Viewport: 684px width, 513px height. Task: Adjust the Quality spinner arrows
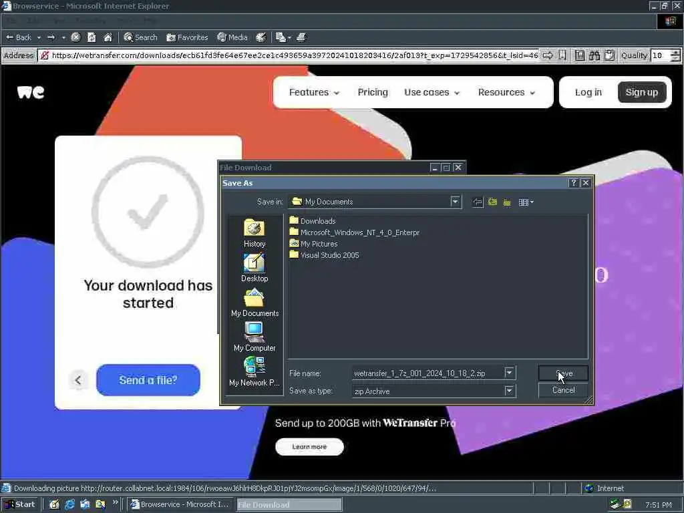pyautogui.click(x=675, y=55)
